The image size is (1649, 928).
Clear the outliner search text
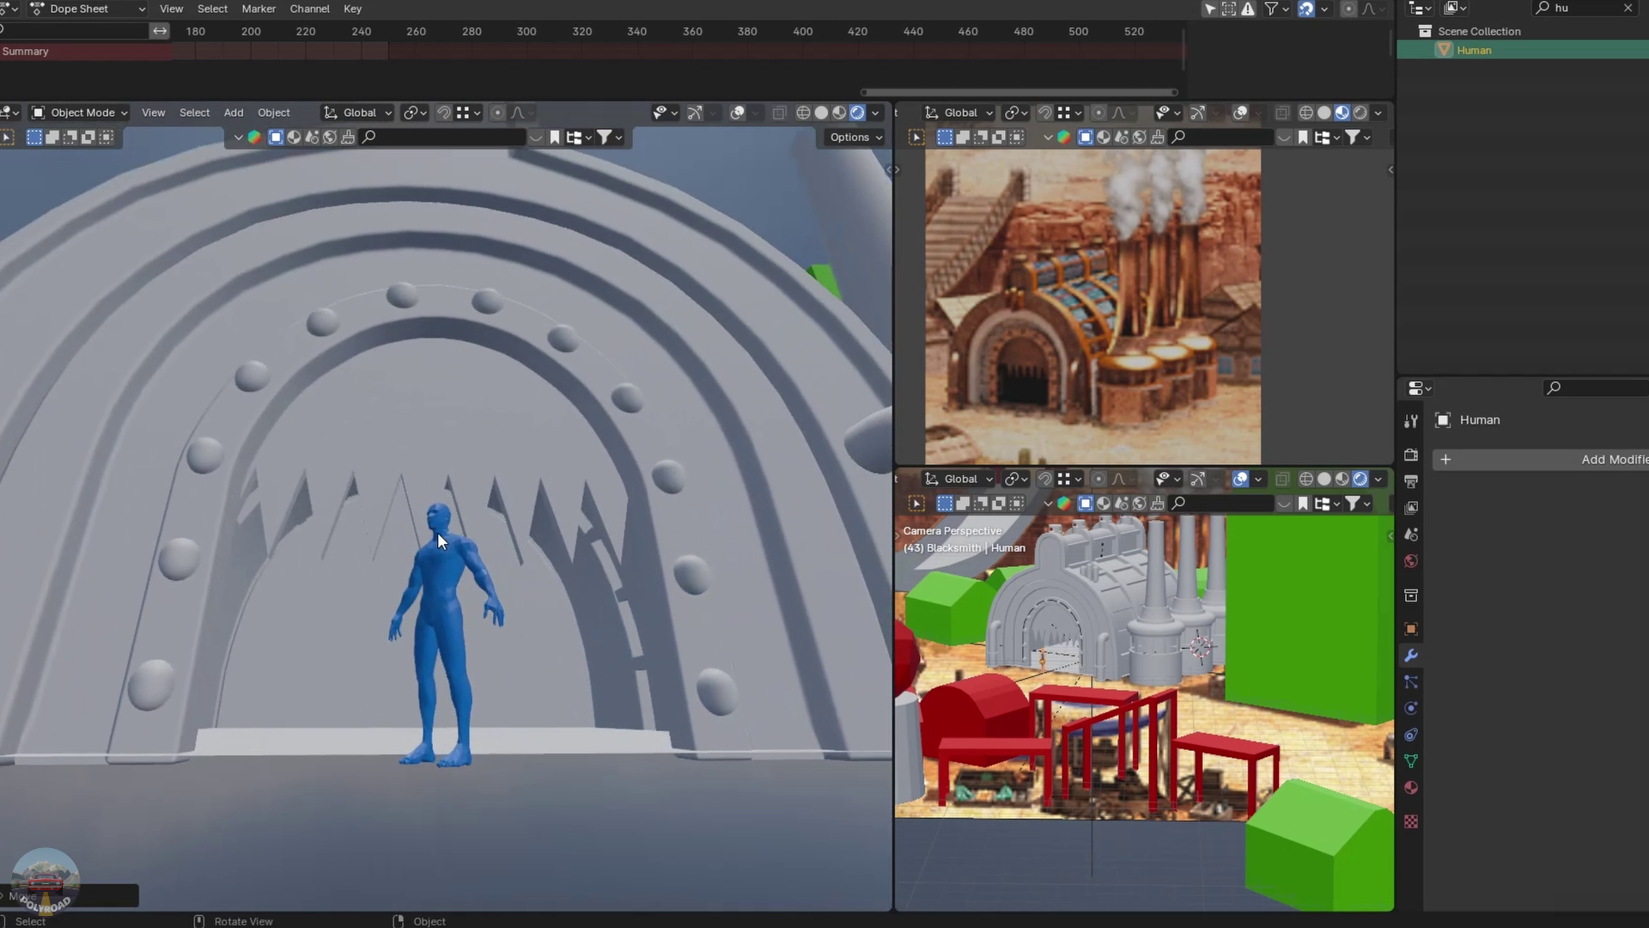click(1628, 8)
